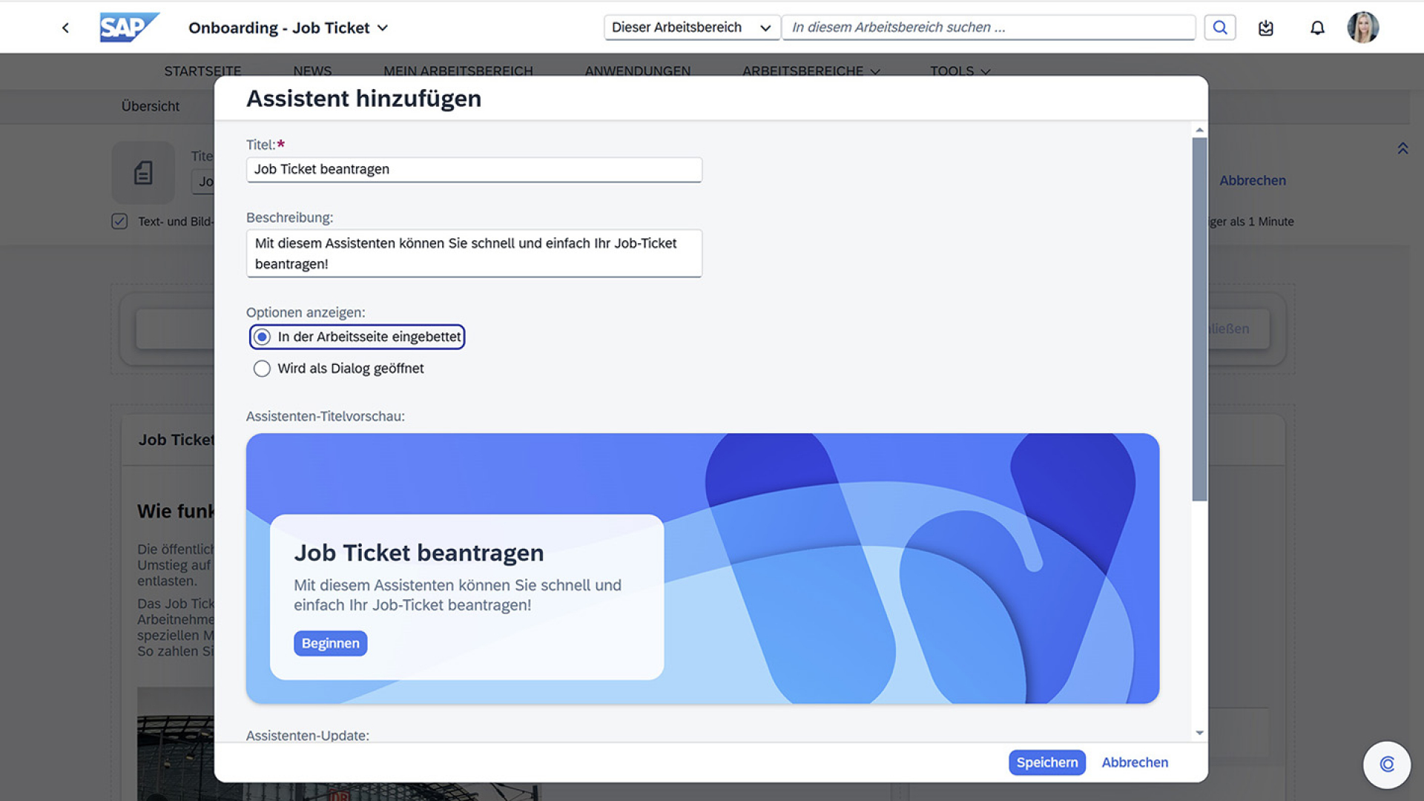1424x801 pixels.
Task: Go to the ANWENDUNGEN tab
Action: tap(637, 71)
